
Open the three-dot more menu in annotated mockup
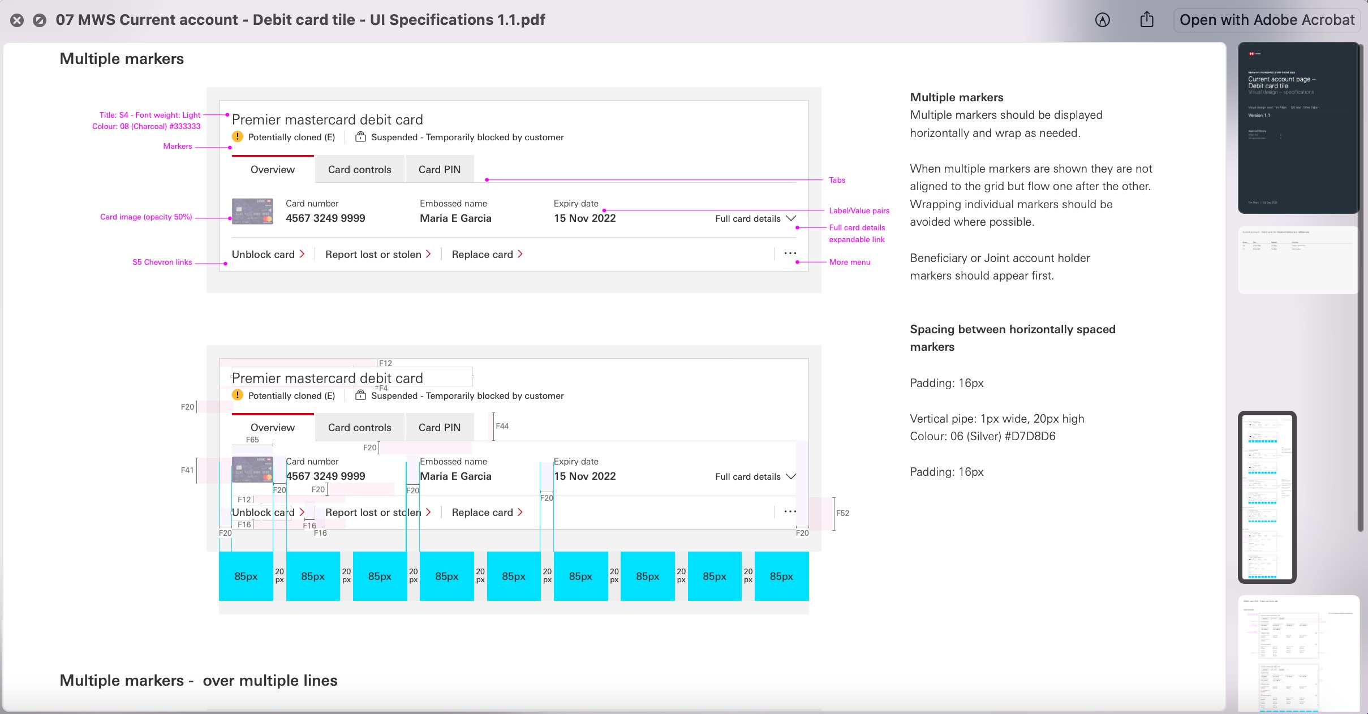[x=790, y=253]
